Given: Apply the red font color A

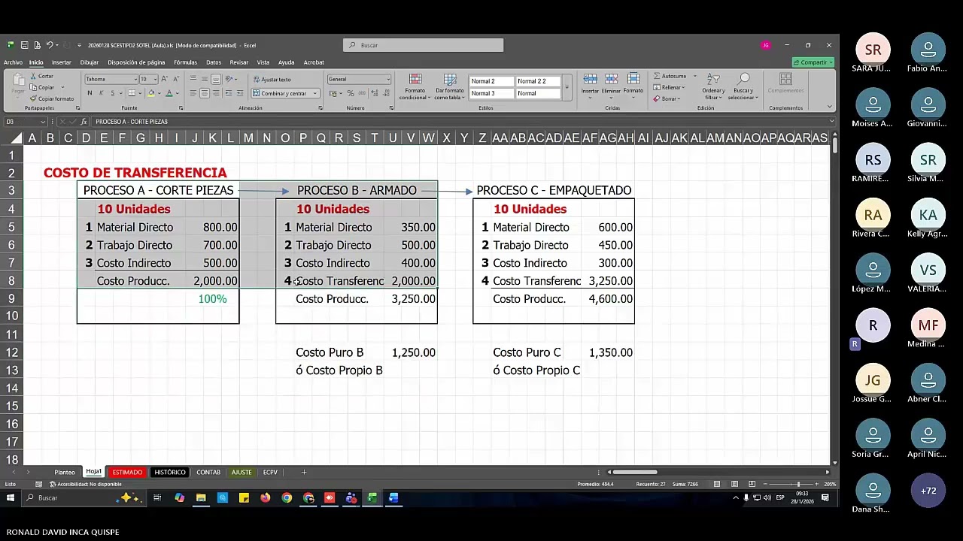Looking at the screenshot, I should point(169,93).
